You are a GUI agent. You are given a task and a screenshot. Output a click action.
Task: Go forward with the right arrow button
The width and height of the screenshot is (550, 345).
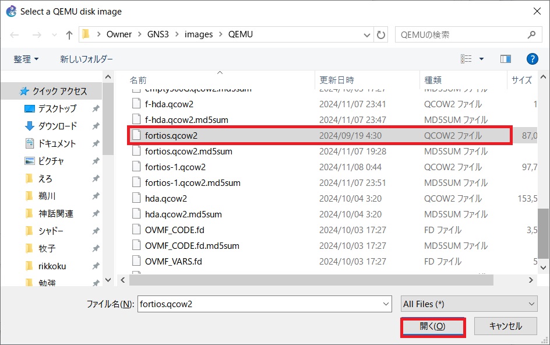37,35
